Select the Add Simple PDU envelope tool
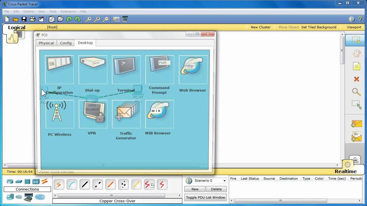 pyautogui.click(x=356, y=124)
